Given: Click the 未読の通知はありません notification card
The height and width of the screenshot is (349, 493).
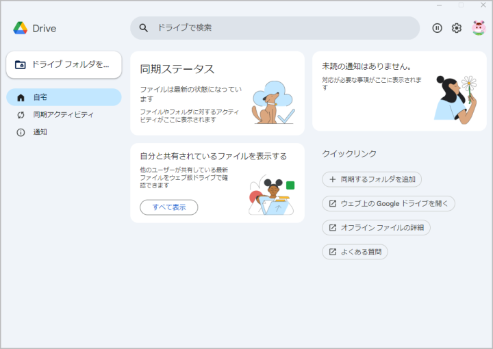Looking at the screenshot, I should pos(400,91).
